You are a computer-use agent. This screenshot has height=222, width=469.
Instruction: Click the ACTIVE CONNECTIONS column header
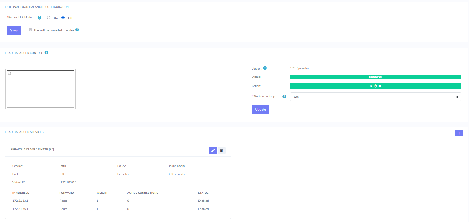point(143,193)
